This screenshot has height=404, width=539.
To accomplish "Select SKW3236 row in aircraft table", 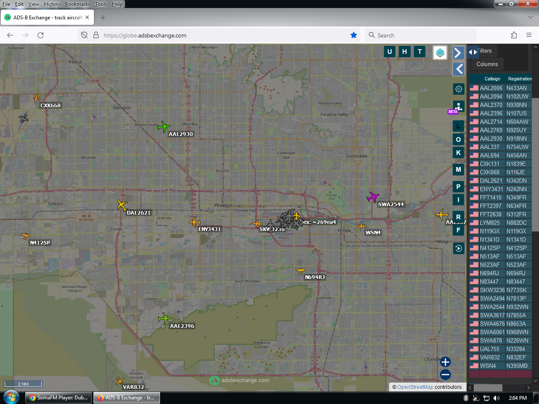I will (501, 290).
